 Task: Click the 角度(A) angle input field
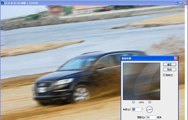point(137,109)
